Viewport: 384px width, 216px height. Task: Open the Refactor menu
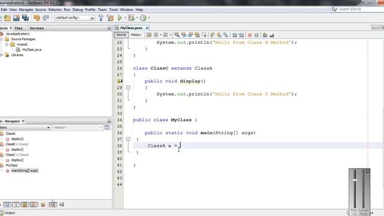[55, 10]
